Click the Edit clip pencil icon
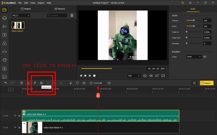 (x=61, y=83)
